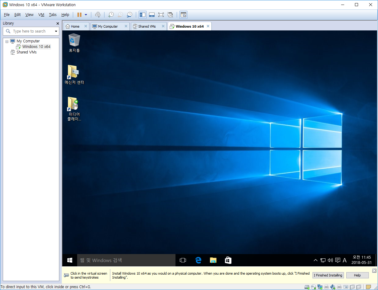Image resolution: width=378 pixels, height=290 pixels.
Task: Open the power options dropdown arrow
Action: pos(86,14)
